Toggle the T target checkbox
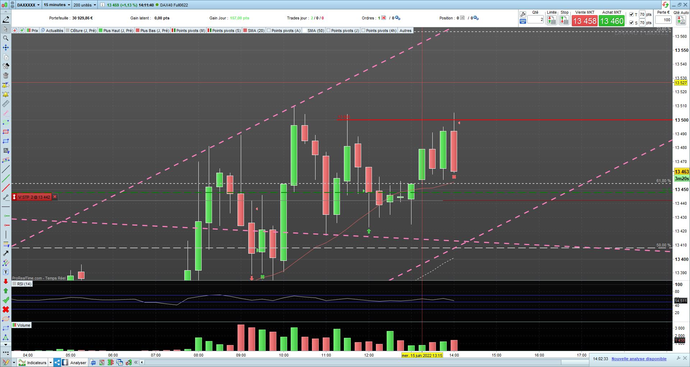The height and width of the screenshot is (367, 690). [x=631, y=14]
